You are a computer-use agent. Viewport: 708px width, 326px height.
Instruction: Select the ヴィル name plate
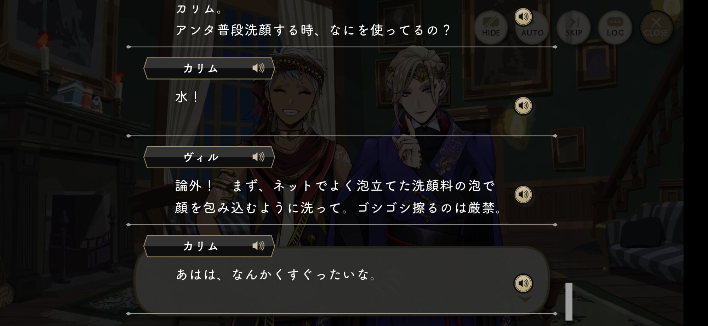click(209, 157)
